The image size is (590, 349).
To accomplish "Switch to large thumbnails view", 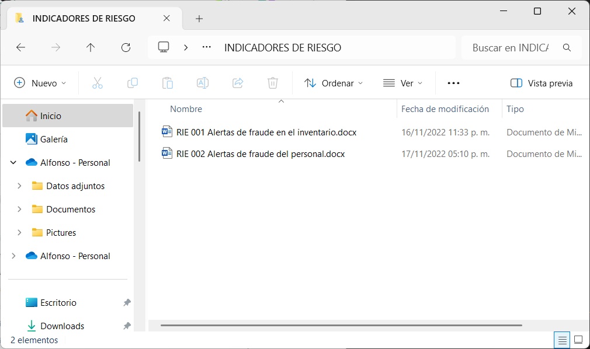I will (x=578, y=340).
